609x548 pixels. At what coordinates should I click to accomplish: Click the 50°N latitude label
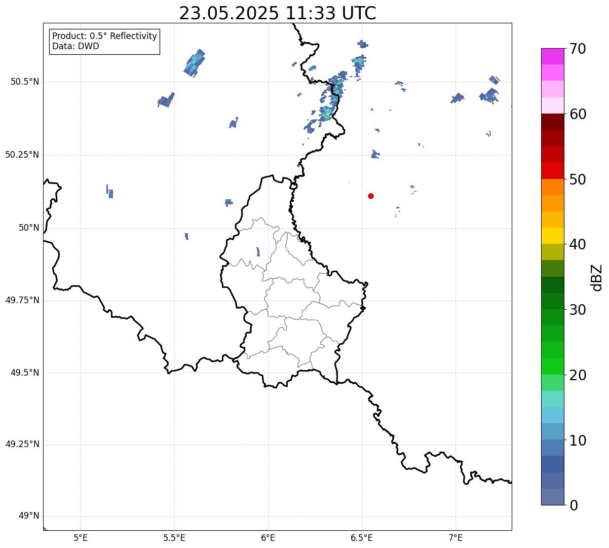(29, 228)
